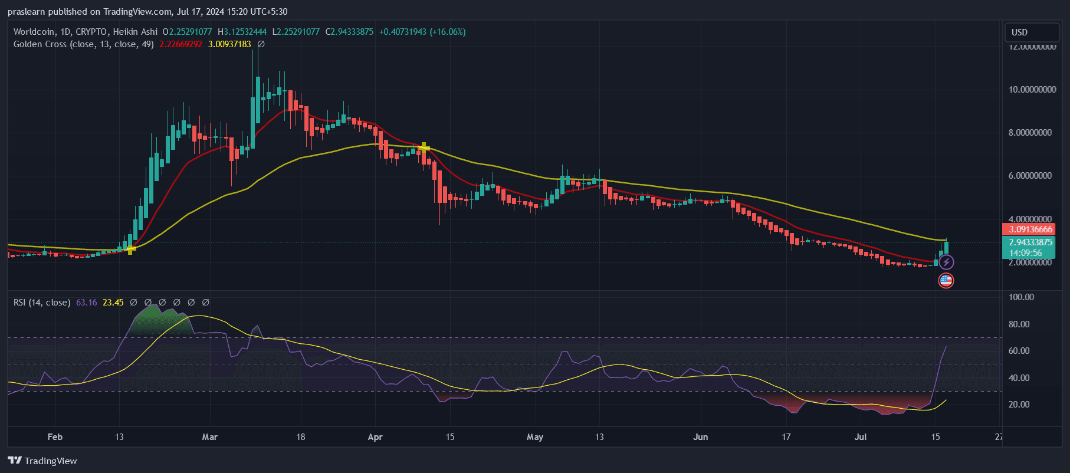The image size is (1070, 473).
Task: Click the 100.00 RSI axis label
Action: (x=1021, y=297)
